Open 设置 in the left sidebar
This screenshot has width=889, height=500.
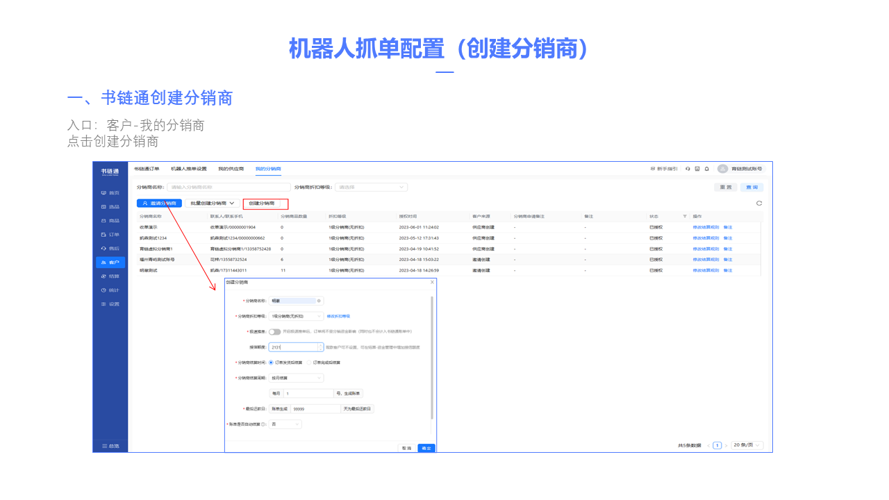tap(110, 303)
